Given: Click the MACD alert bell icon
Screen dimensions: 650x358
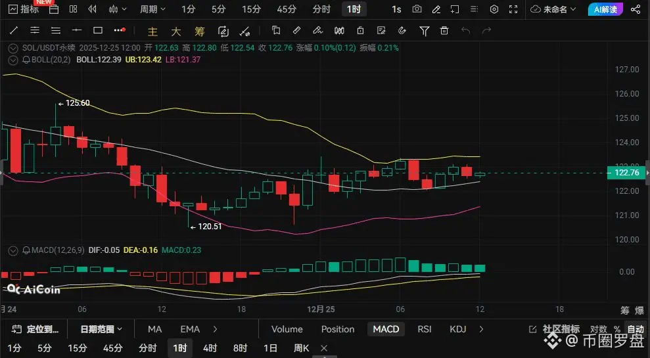Looking at the screenshot, I should 26,250.
